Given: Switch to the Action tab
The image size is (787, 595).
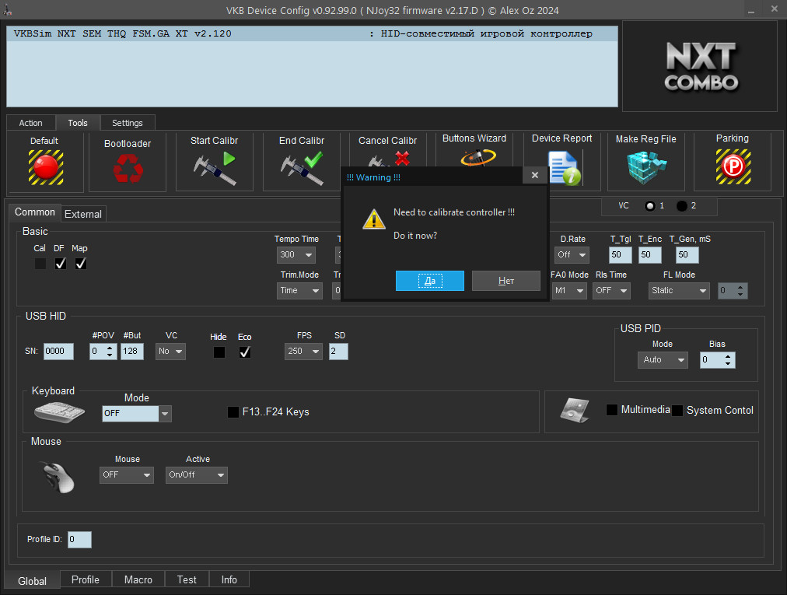Looking at the screenshot, I should click(30, 123).
